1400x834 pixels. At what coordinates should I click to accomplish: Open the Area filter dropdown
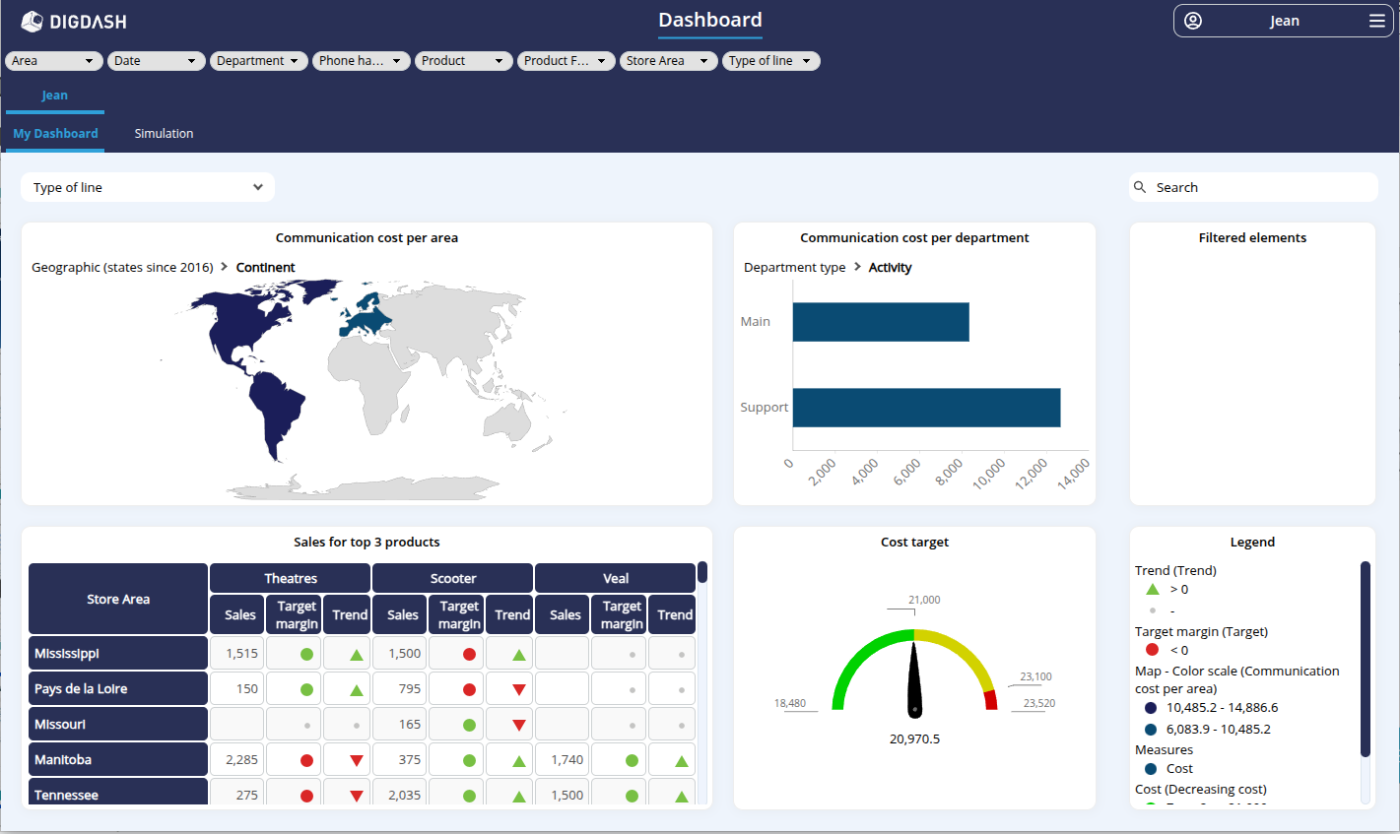click(x=54, y=61)
